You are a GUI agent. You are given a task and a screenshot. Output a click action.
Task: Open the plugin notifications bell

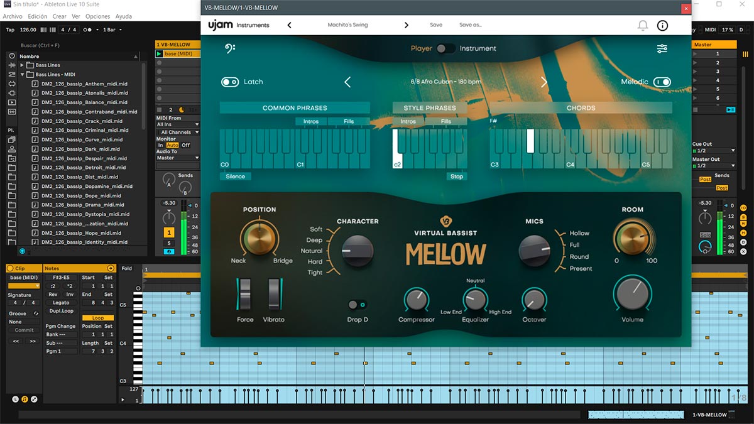[642, 25]
